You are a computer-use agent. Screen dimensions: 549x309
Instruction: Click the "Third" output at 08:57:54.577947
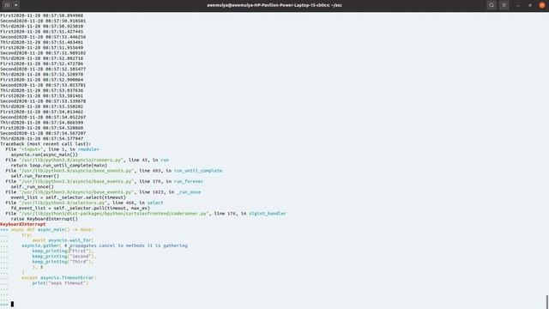42,139
